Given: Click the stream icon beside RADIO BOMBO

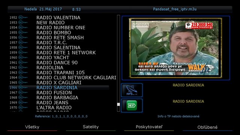Looking at the screenshot, I should click(23, 33).
